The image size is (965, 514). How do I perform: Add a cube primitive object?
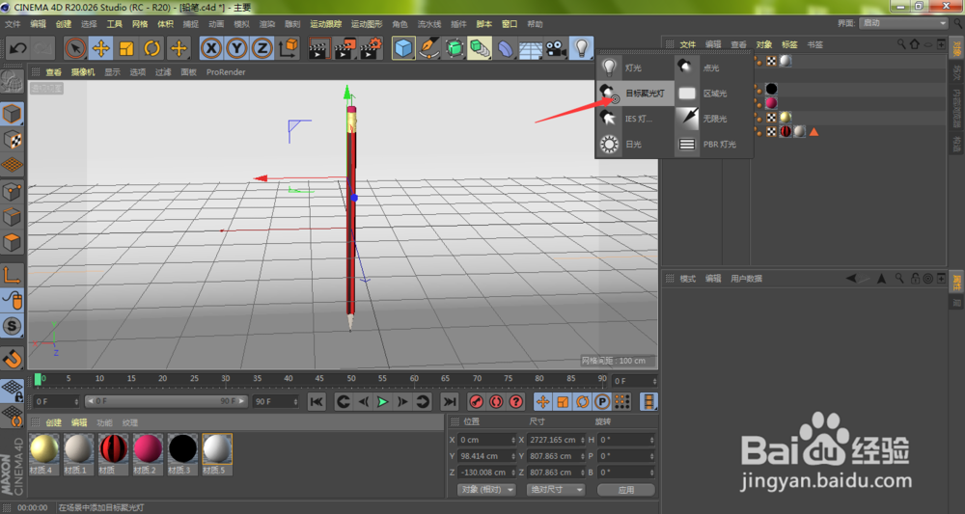(x=403, y=48)
